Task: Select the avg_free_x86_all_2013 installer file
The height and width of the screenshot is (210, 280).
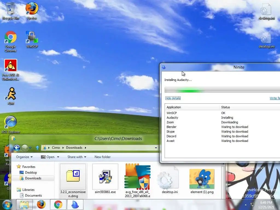Action: (137, 181)
